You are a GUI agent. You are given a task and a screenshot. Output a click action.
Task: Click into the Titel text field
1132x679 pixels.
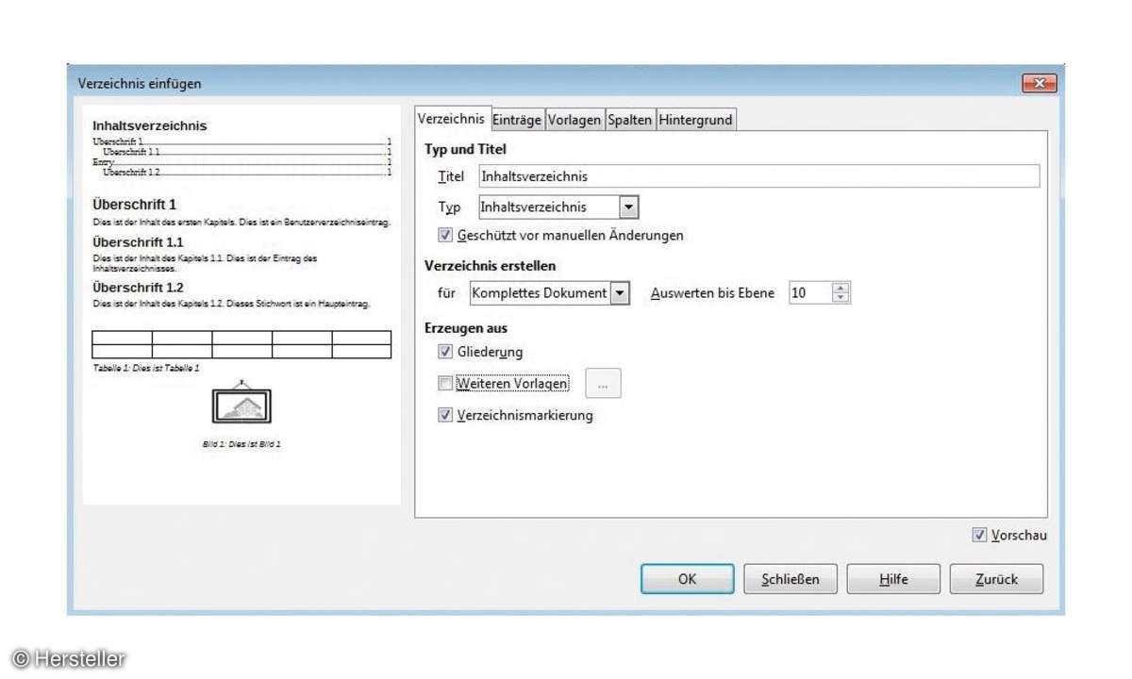[757, 176]
